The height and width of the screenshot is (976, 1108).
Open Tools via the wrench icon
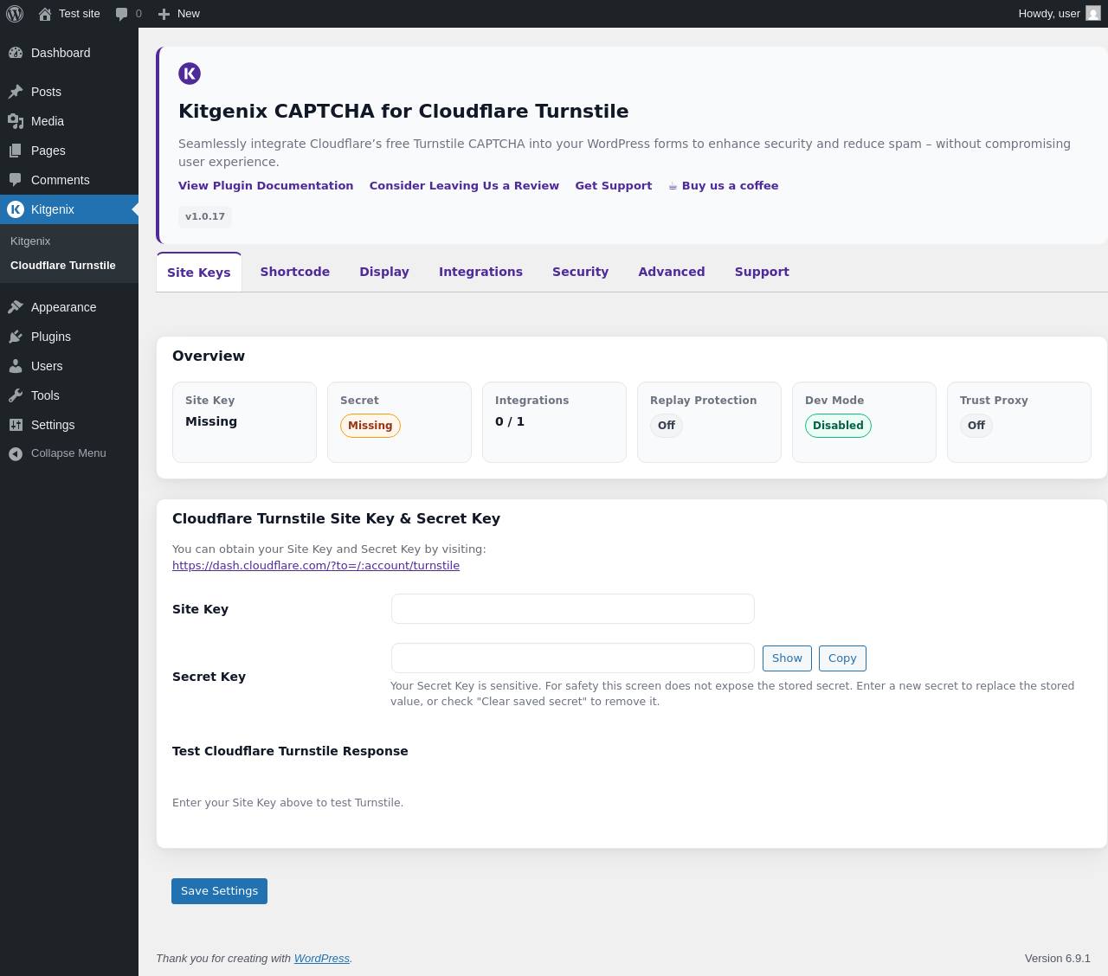[x=16, y=395]
